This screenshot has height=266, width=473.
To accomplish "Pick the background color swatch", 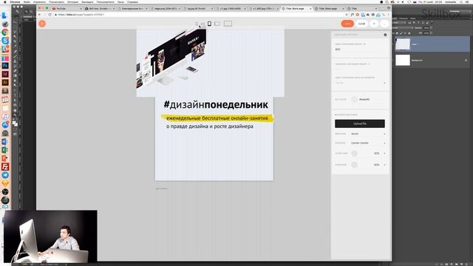I will (354, 99).
